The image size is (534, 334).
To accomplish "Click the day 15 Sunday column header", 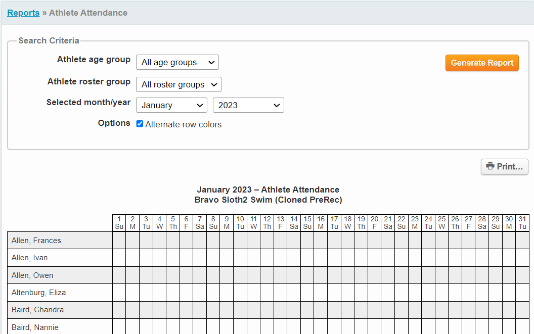I will tap(307, 223).
